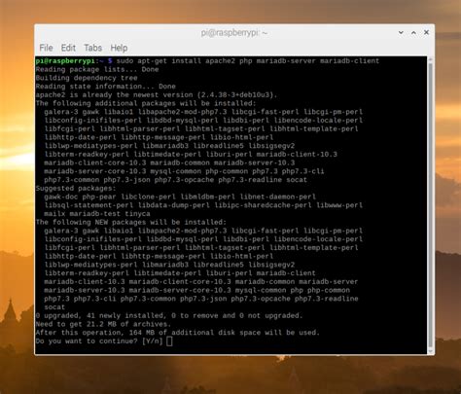
Task: Open the Tabs menu
Action: 92,48
